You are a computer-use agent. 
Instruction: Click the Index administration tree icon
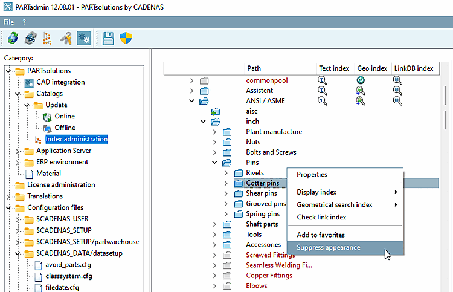point(38,140)
